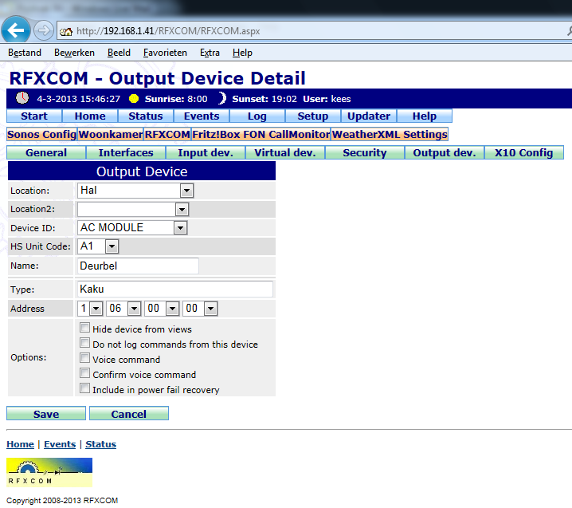This screenshot has height=508, width=572.
Task: Click the browser forward arrow button
Action: click(x=43, y=30)
